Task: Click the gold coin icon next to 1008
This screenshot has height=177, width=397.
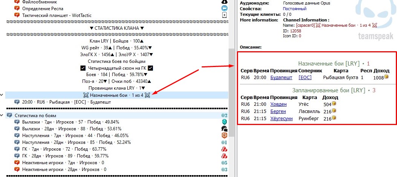Action: (x=386, y=77)
